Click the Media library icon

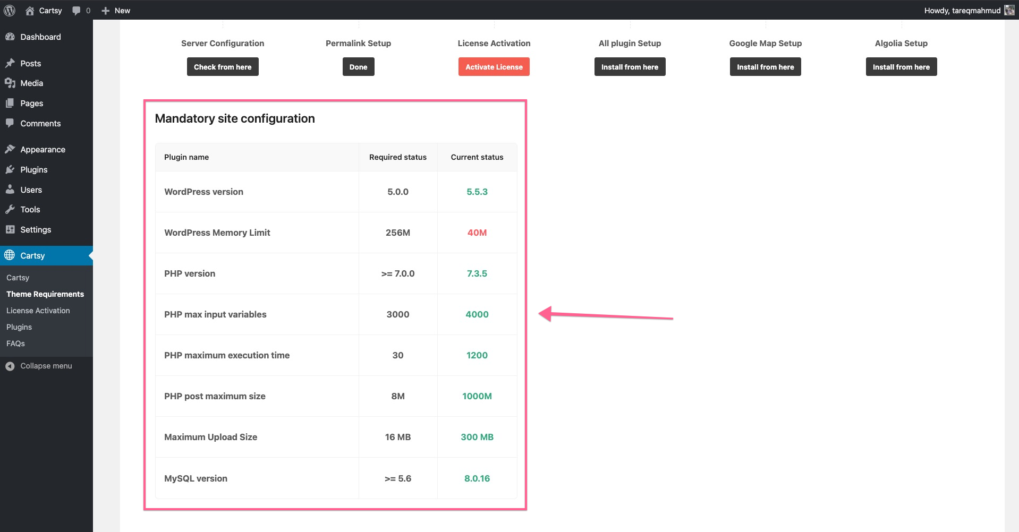coord(10,83)
